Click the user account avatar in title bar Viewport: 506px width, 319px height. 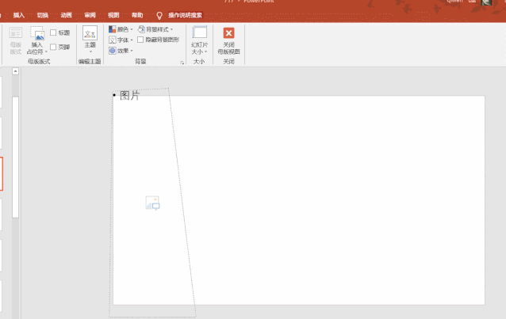tap(486, 3)
